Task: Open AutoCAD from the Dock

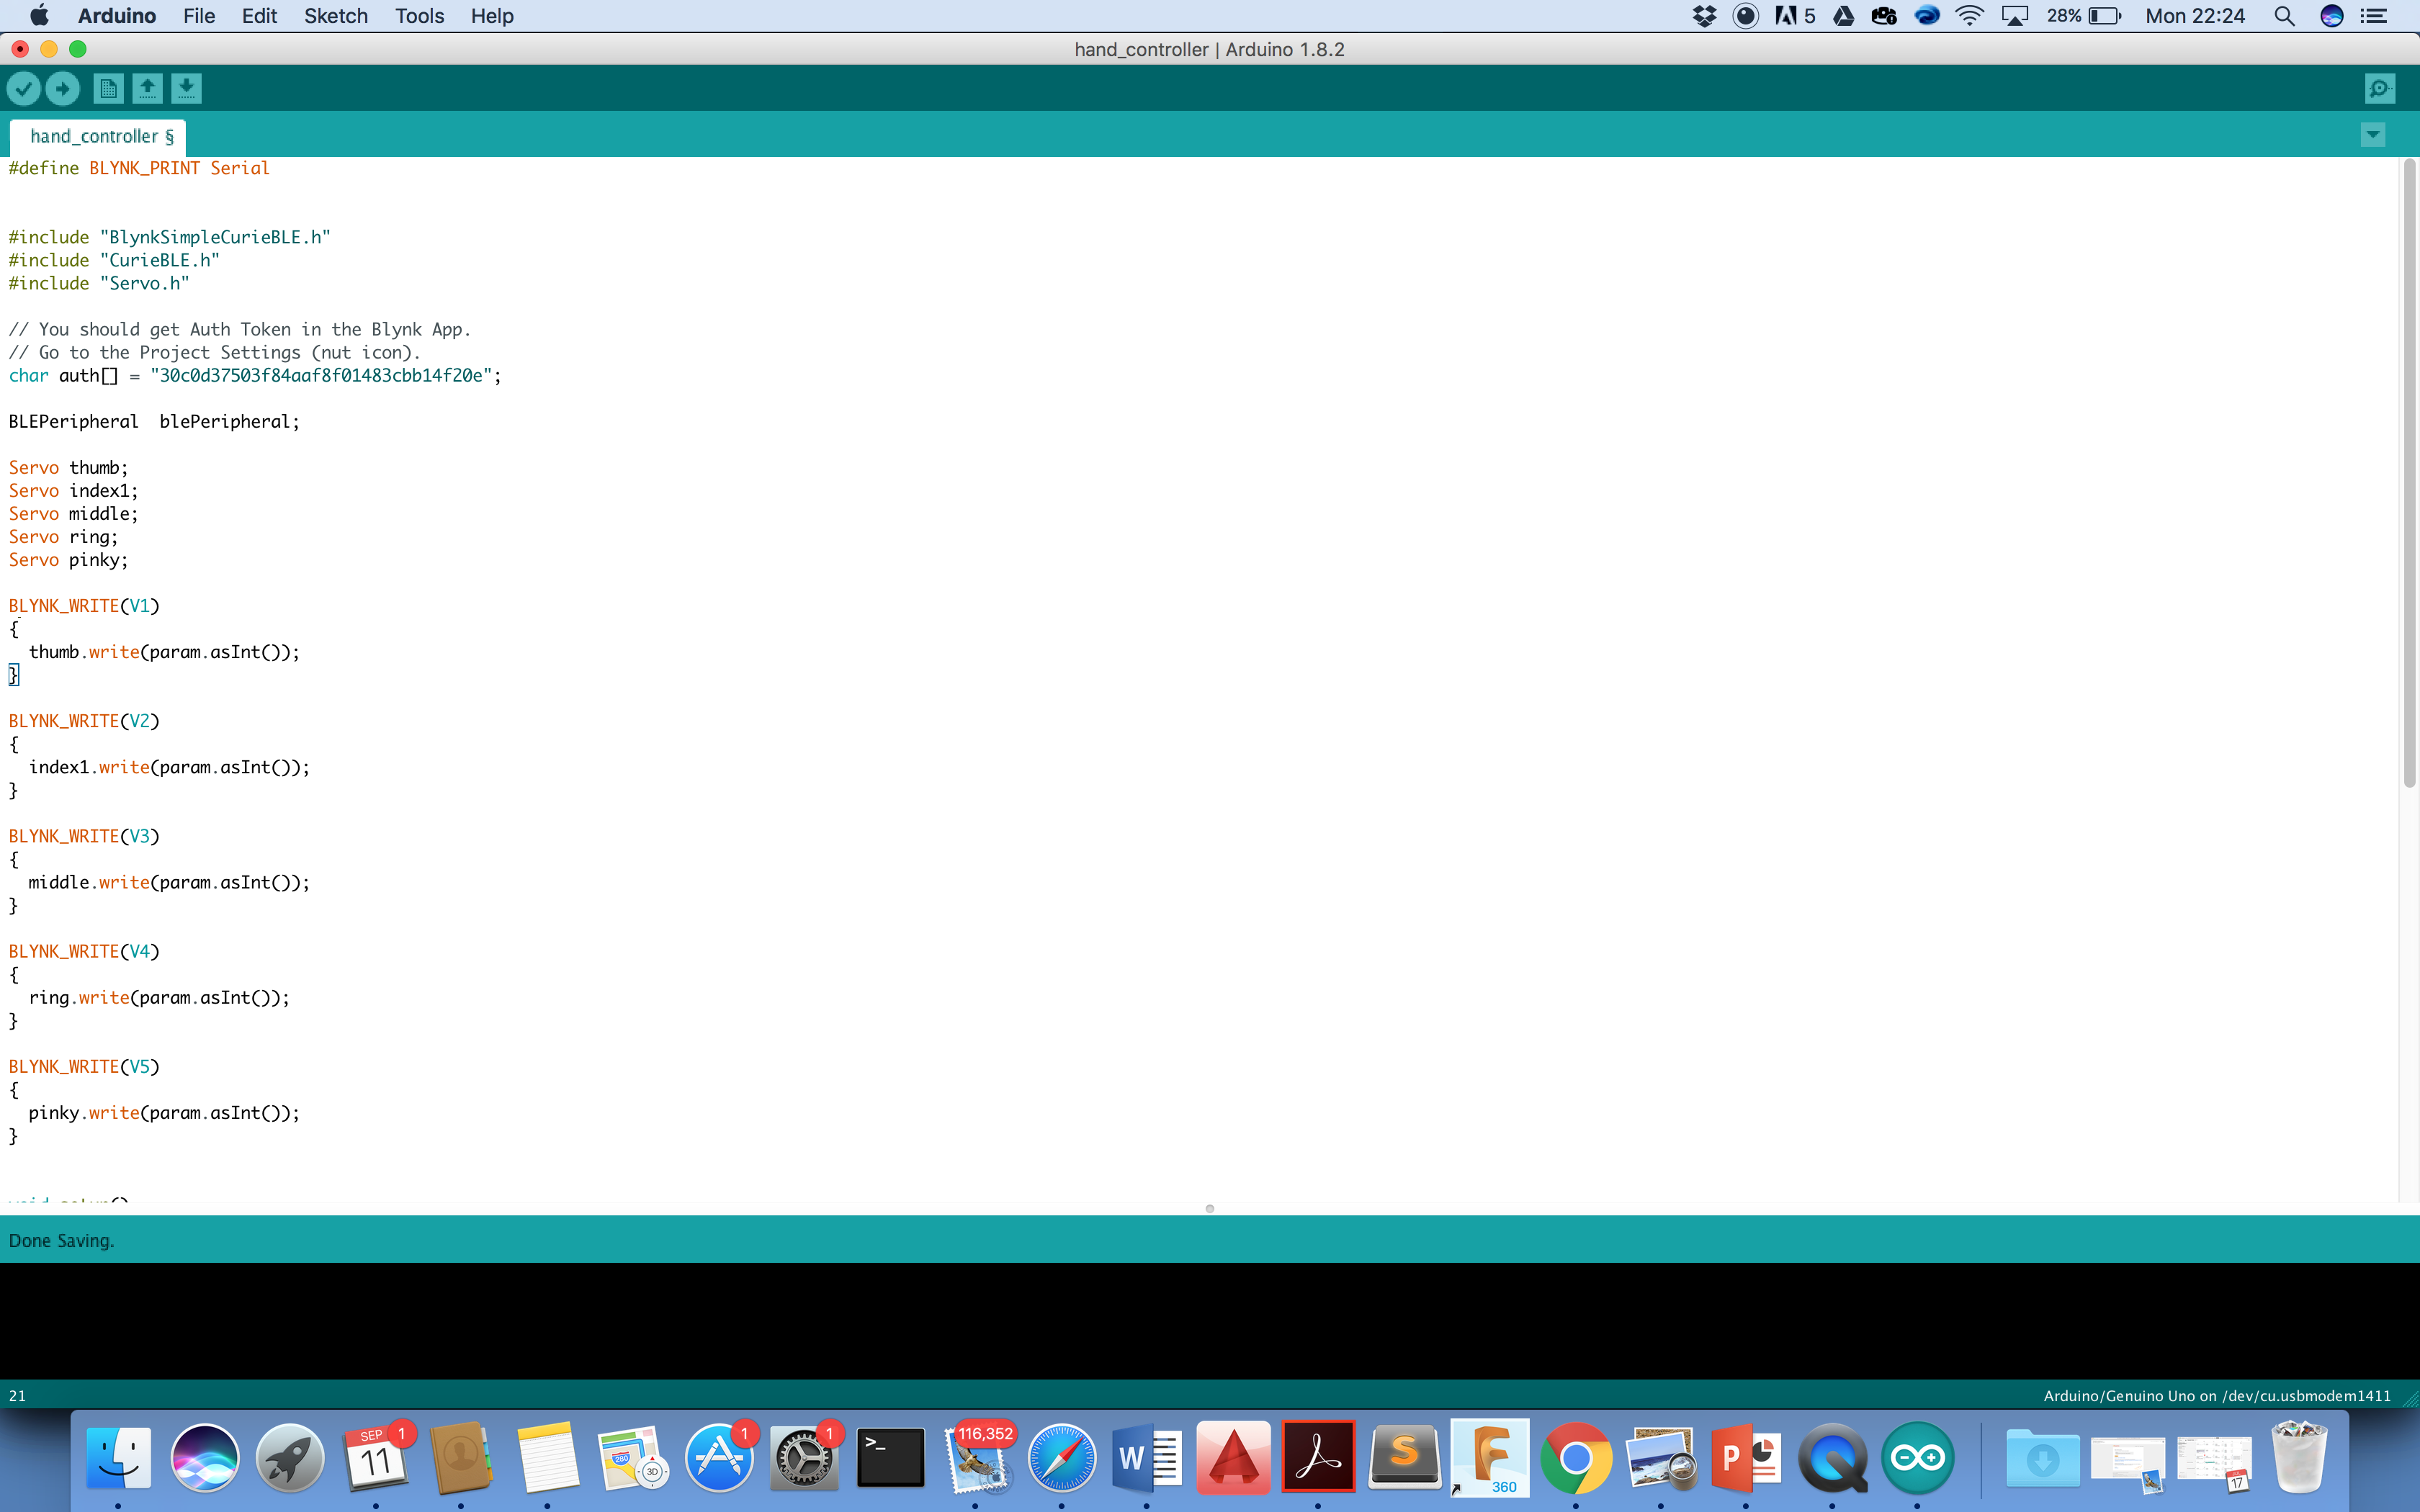Action: click(x=1233, y=1457)
